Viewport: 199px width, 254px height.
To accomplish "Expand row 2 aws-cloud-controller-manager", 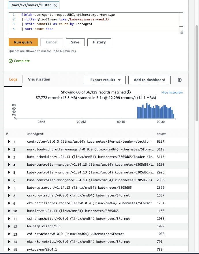I will (x=9, y=149).
